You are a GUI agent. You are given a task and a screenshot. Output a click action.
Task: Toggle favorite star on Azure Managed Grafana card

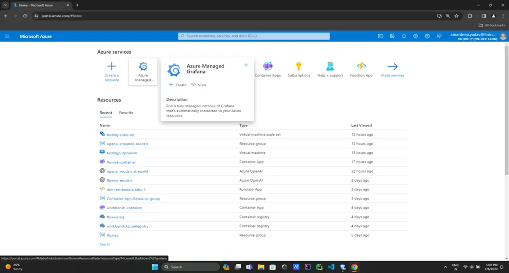click(246, 65)
